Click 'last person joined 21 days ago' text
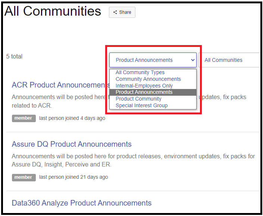263x216 pixels. tap(73, 177)
